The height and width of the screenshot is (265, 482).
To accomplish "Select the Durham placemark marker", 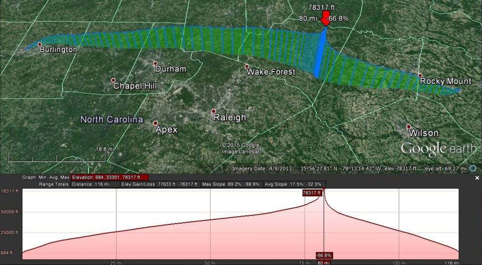I will 155,63.
